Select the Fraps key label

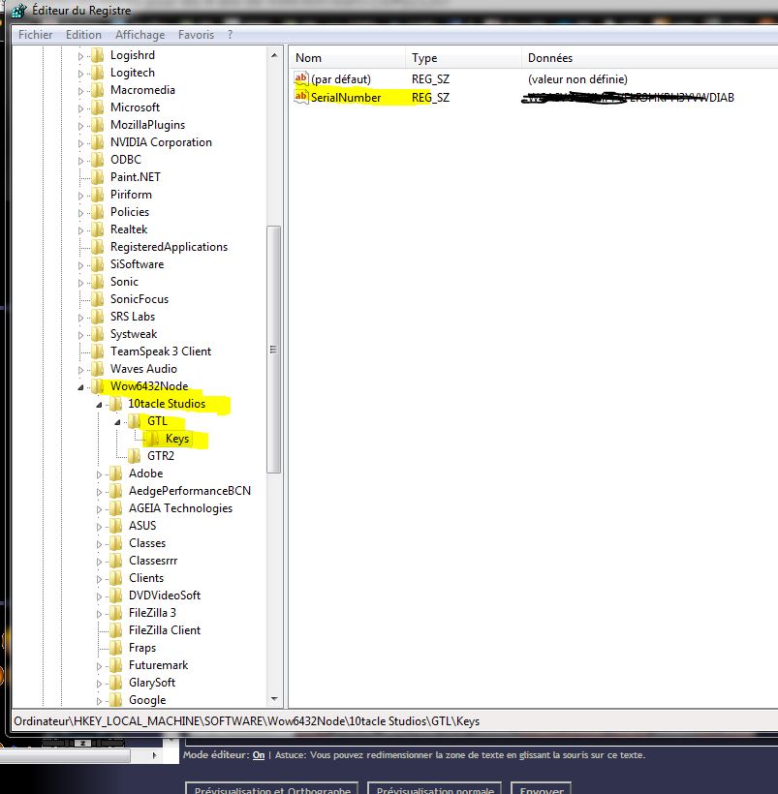pos(141,648)
